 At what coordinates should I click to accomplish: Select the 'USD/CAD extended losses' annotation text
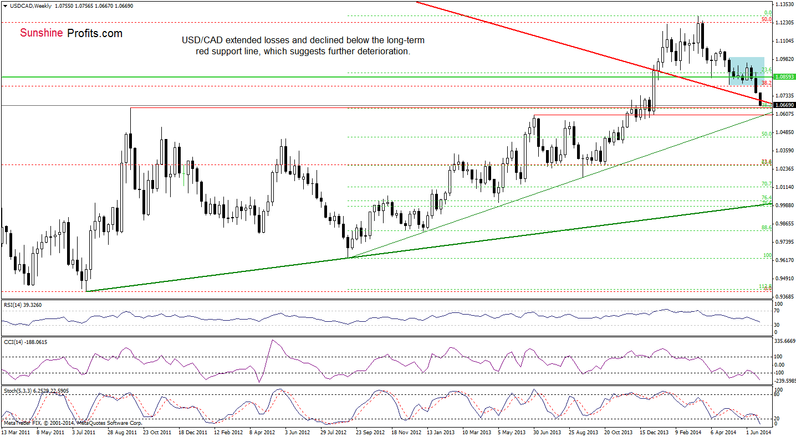coord(303,46)
